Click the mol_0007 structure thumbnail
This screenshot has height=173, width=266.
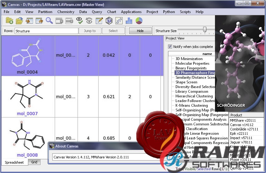[x=27, y=94]
